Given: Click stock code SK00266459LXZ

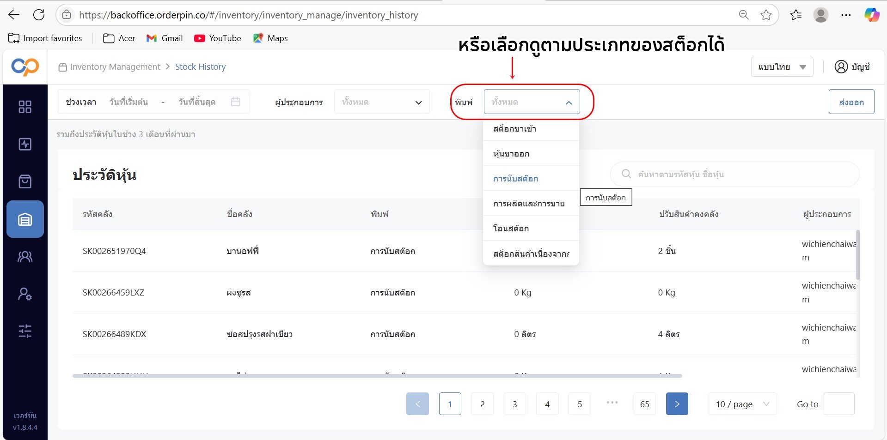Looking at the screenshot, I should (x=113, y=293).
